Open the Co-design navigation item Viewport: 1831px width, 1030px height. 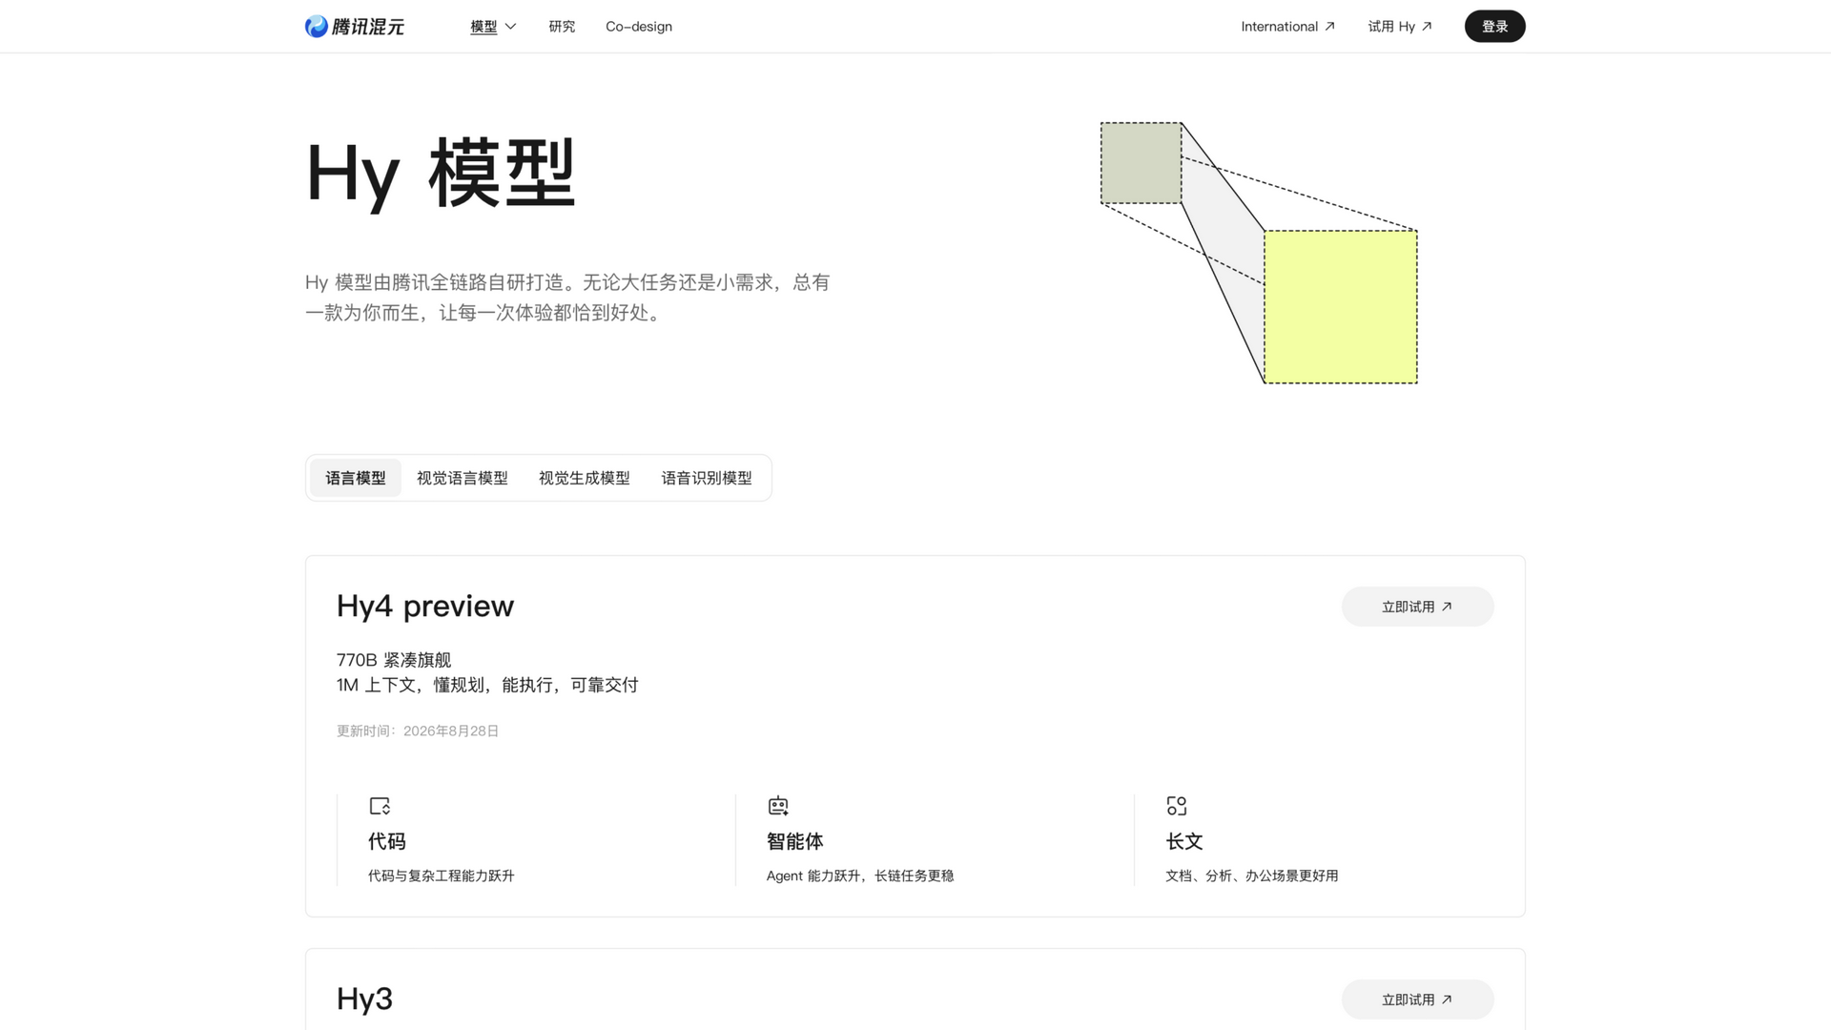pyautogui.click(x=639, y=27)
